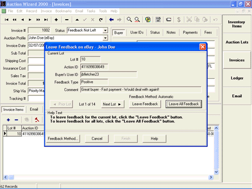Click the Leave All Feedback button
The width and height of the screenshot is (252, 189).
(x=183, y=104)
